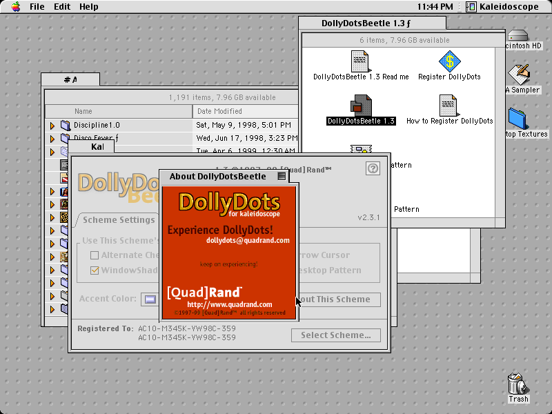Select the blue Desktop Textures folder icon

click(517, 119)
